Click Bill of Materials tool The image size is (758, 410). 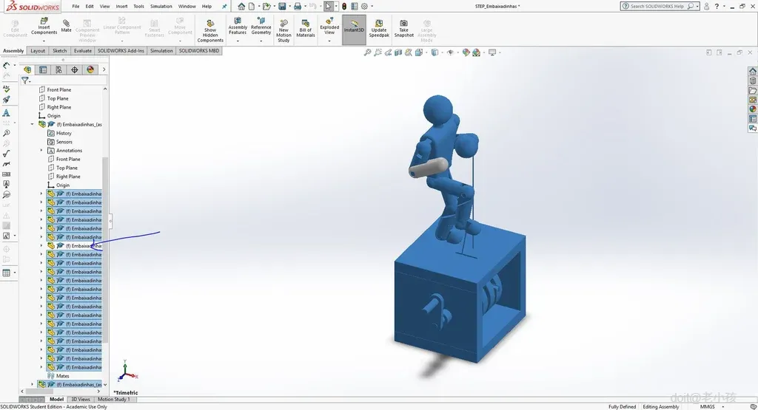point(306,29)
